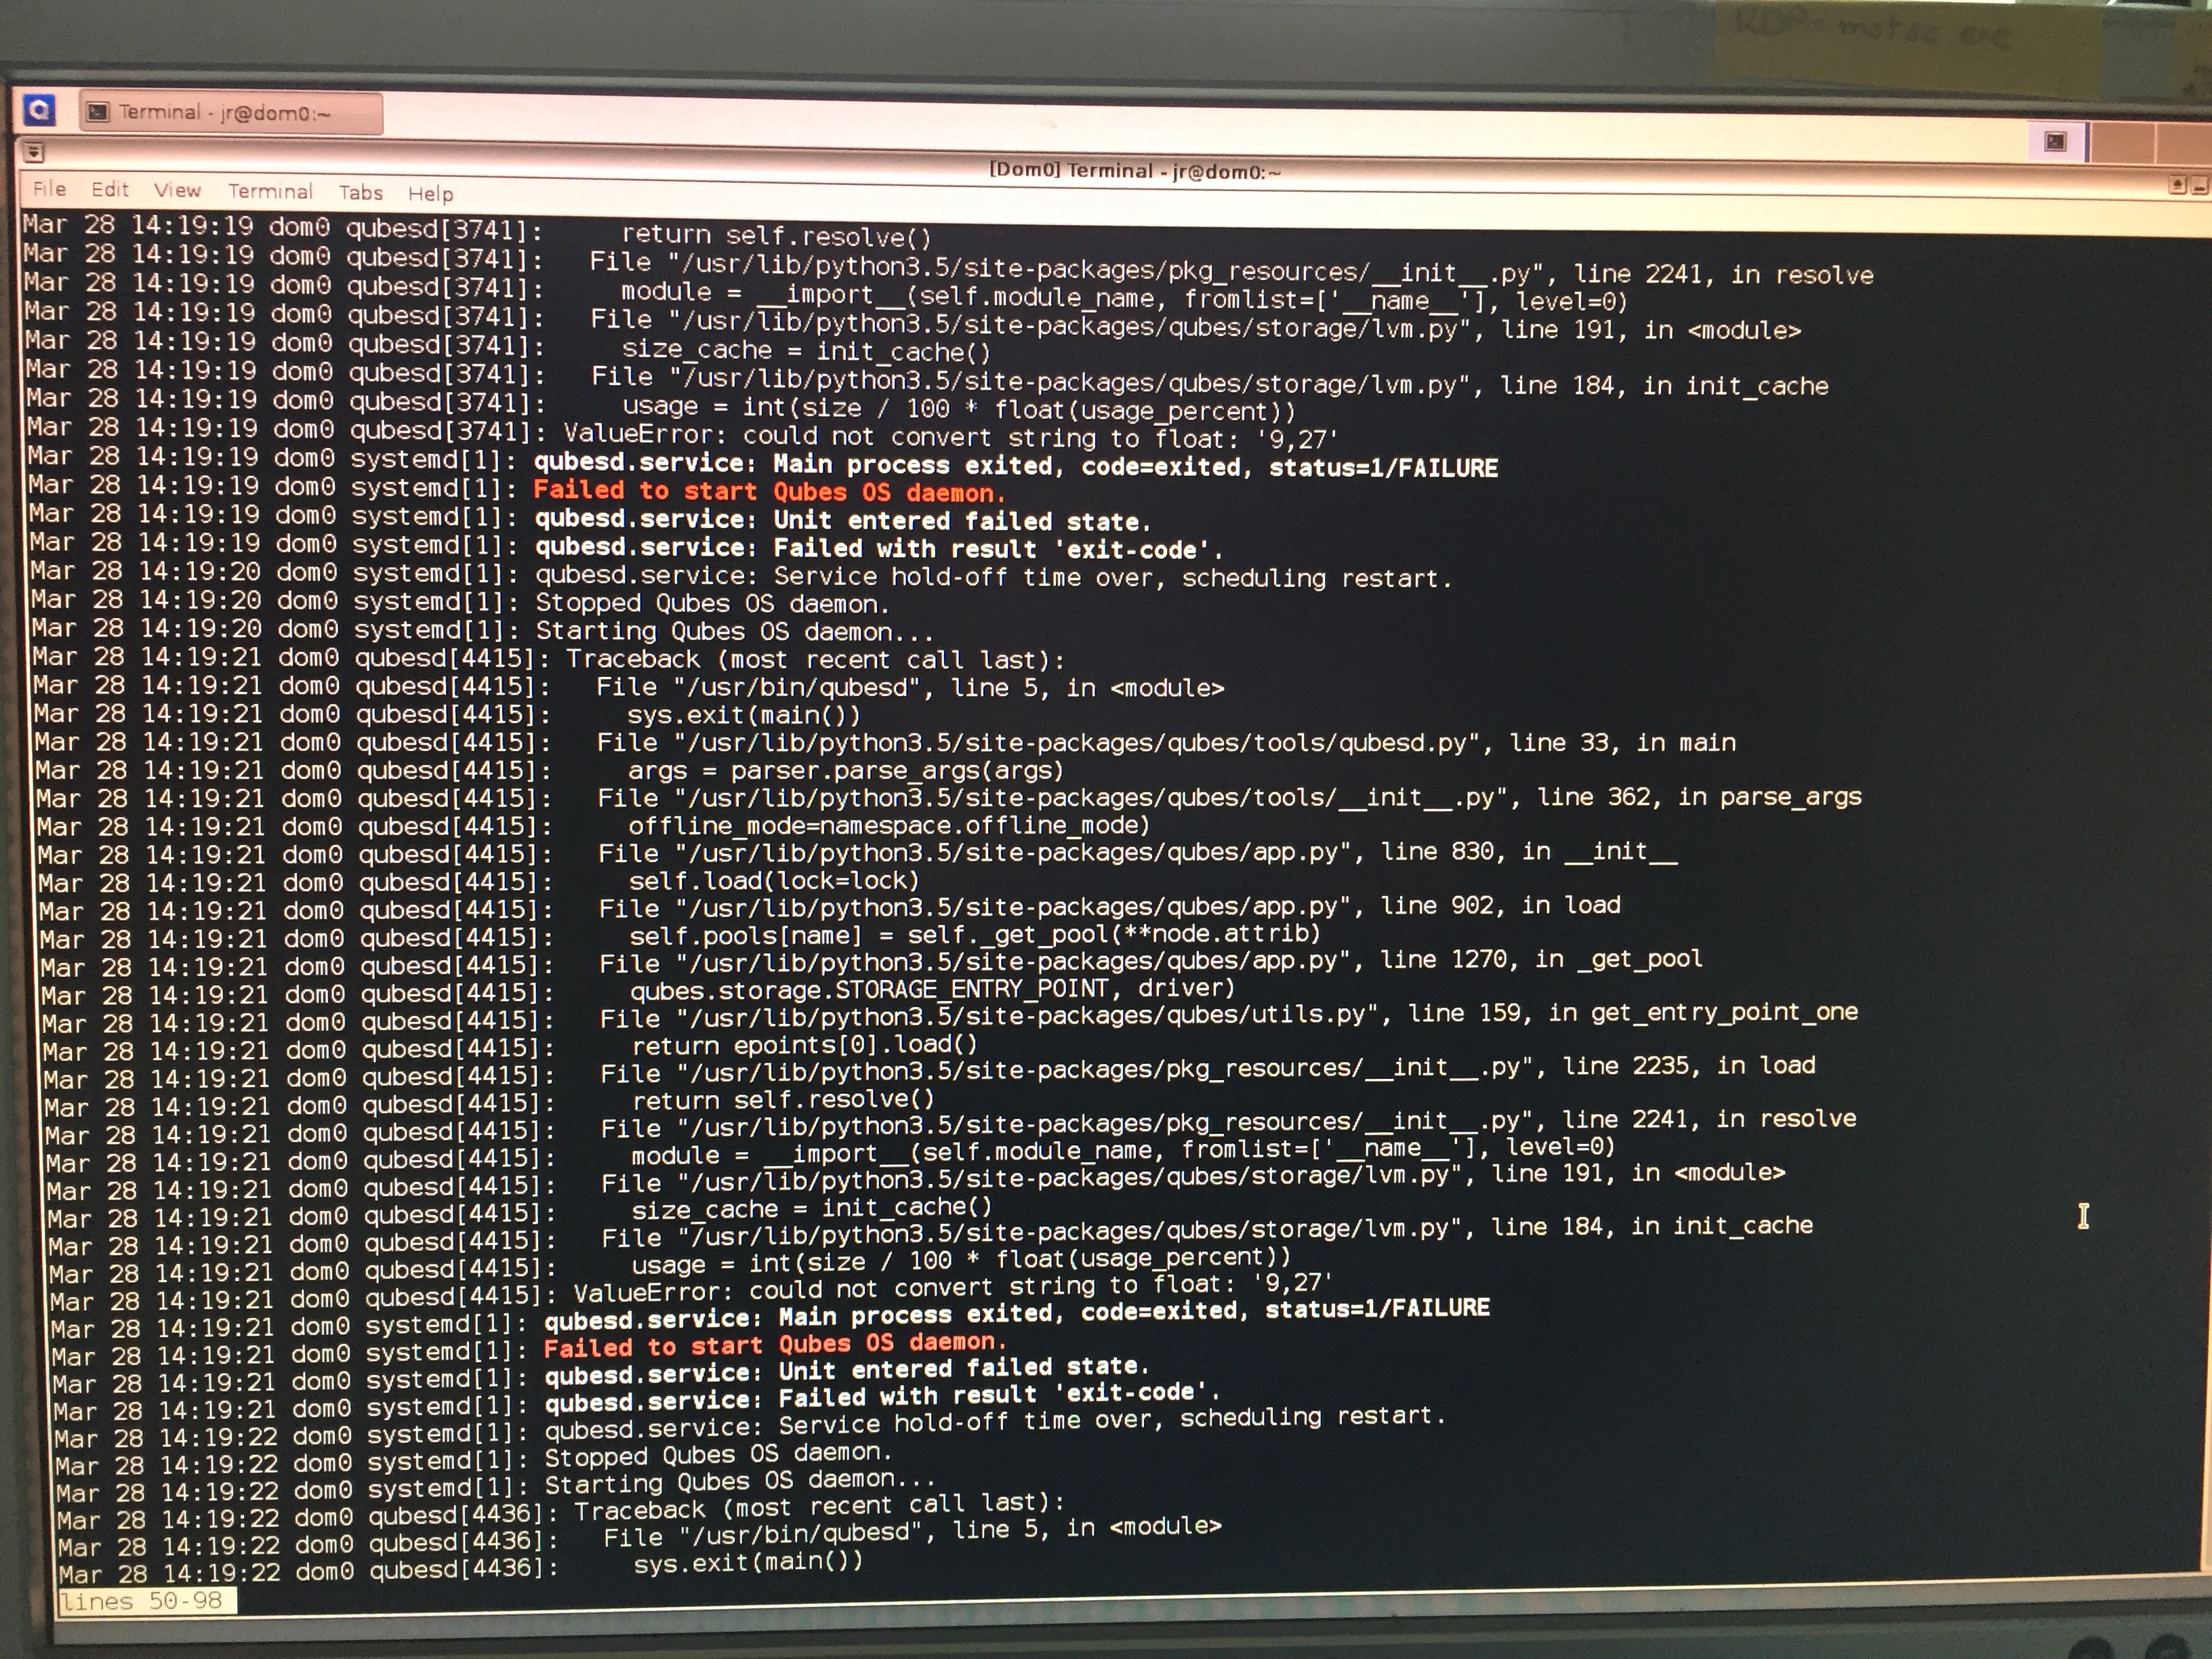Roll up the terminal window with shade button
Image resolution: width=2212 pixels, height=1659 pixels.
pos(2177,185)
